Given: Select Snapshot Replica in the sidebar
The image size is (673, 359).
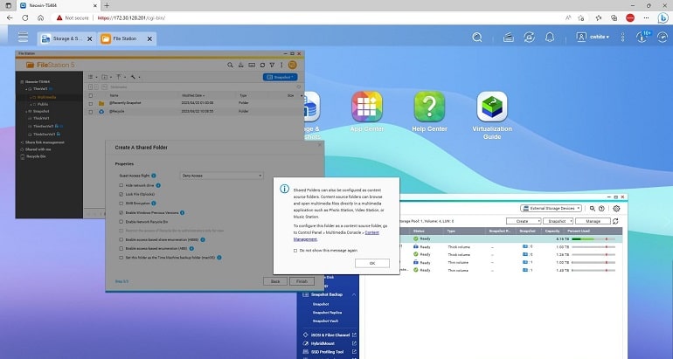Looking at the screenshot, I should 327,313.
